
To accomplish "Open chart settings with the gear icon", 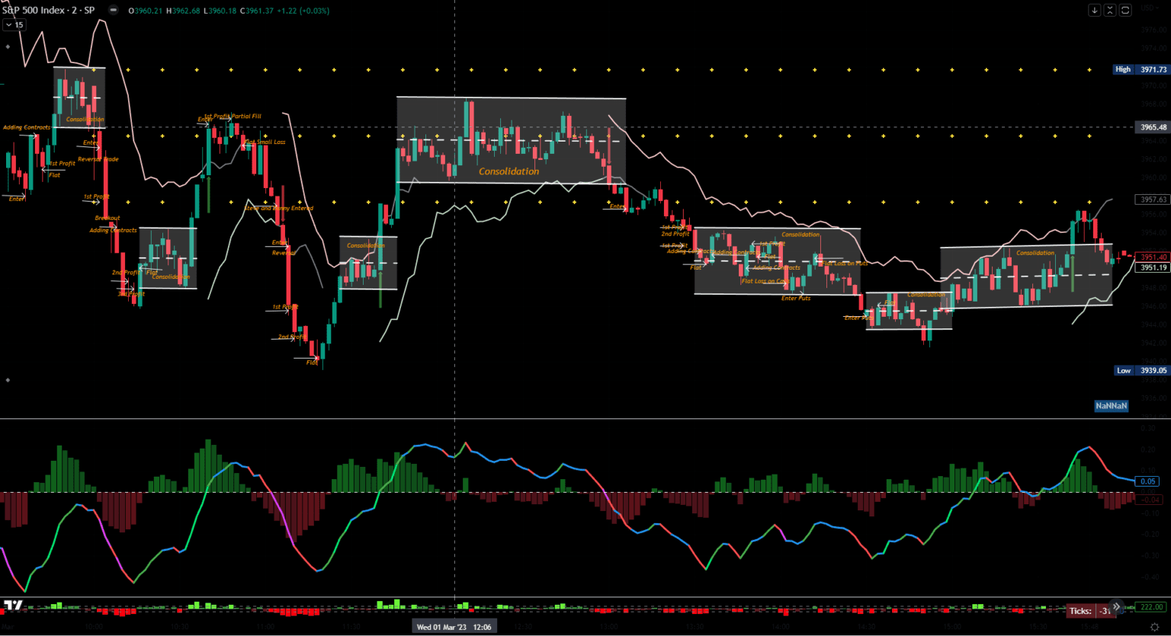I will click(x=1154, y=626).
